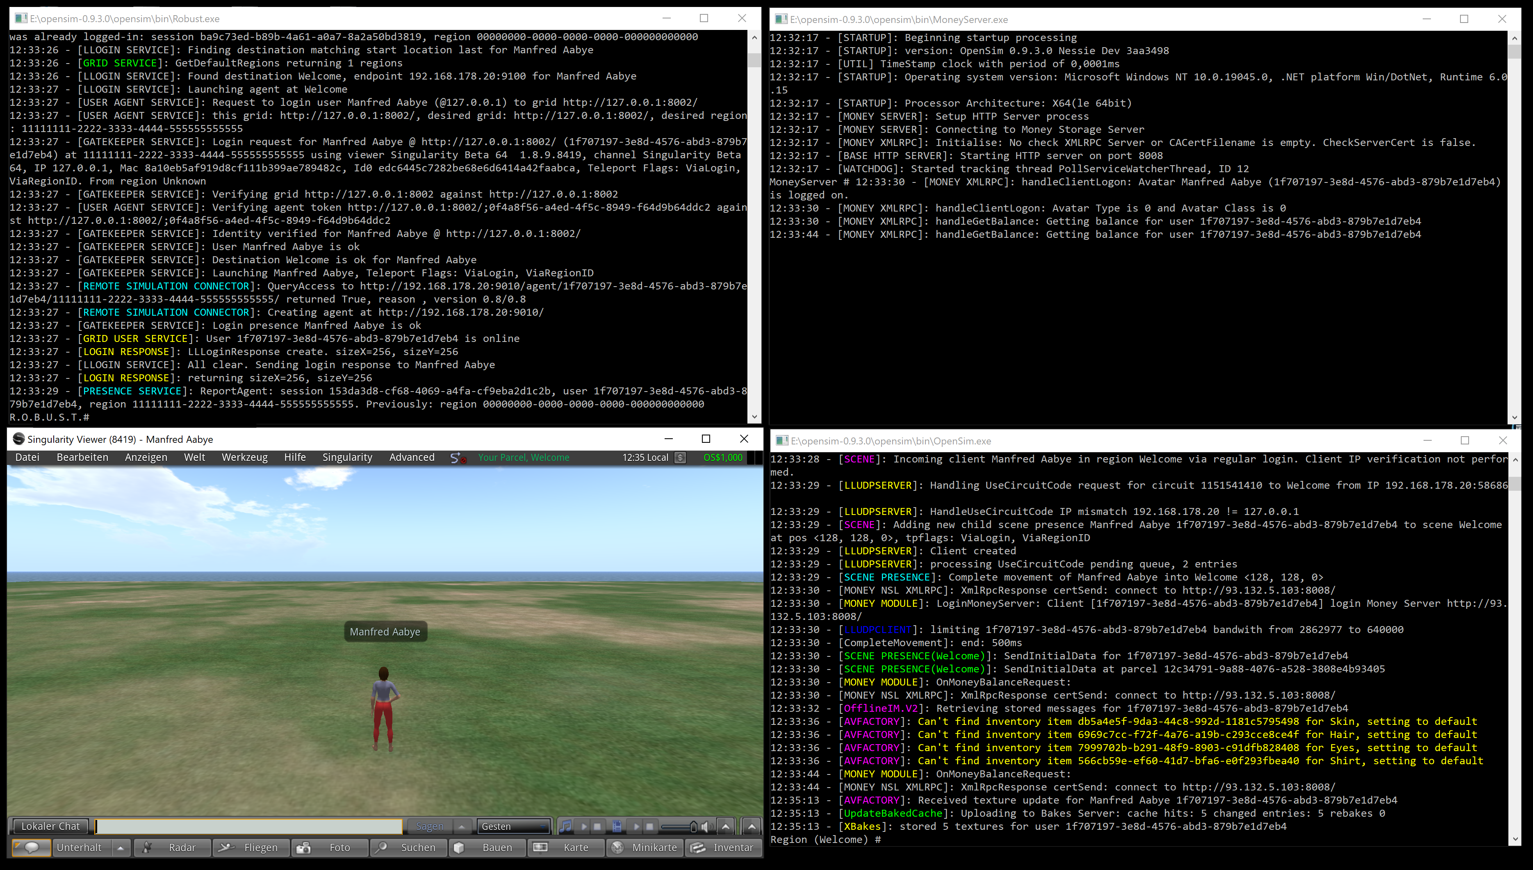Viewport: 1533px width, 870px height.
Task: Open the Gesten gestures dropdown
Action: pyautogui.click(x=513, y=827)
